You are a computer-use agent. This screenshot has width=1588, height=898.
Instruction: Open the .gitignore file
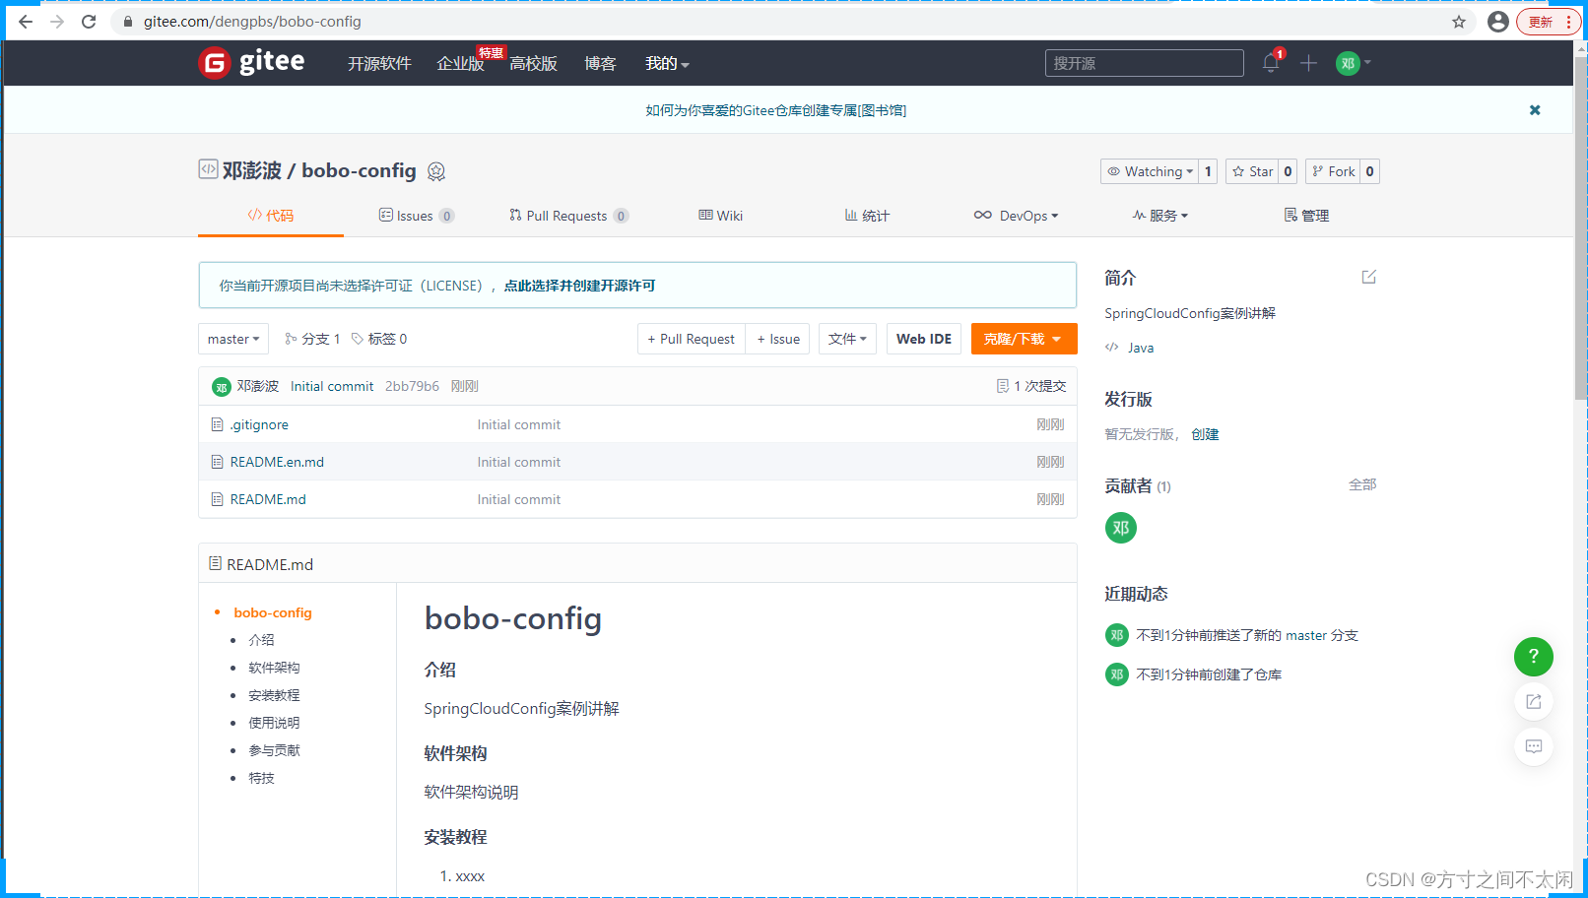click(x=259, y=424)
